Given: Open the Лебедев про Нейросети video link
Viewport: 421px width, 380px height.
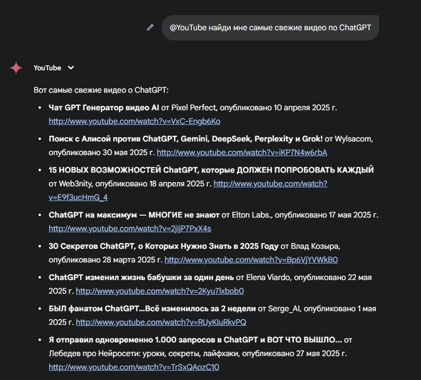Looking at the screenshot, I should (134, 367).
